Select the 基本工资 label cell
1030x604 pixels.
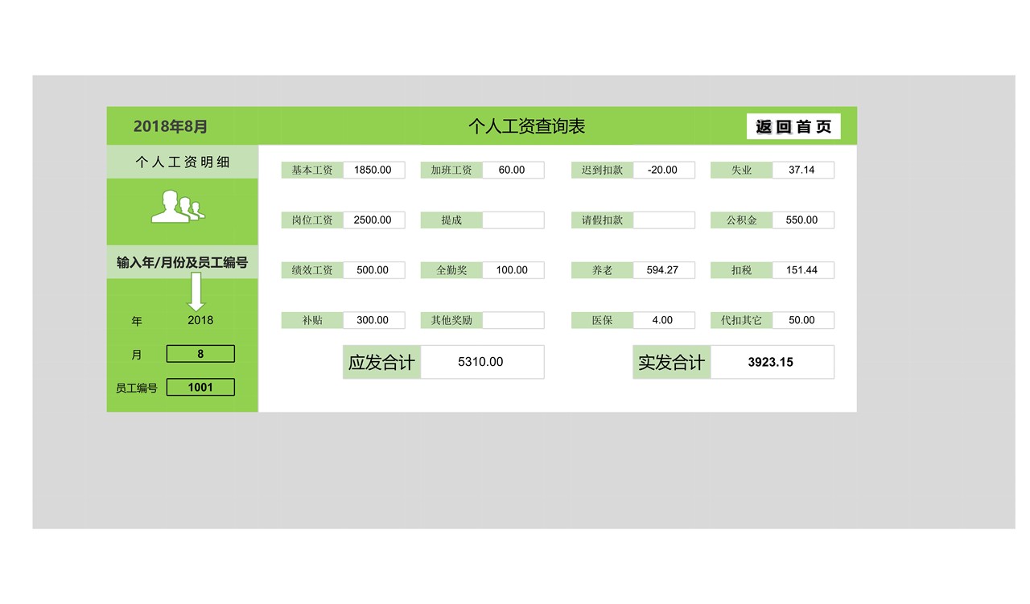[x=312, y=170]
